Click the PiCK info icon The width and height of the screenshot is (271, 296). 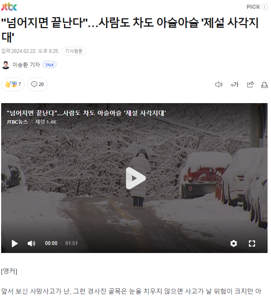[265, 7]
